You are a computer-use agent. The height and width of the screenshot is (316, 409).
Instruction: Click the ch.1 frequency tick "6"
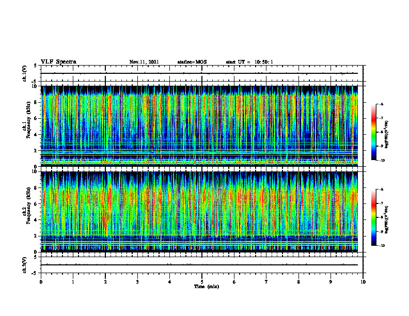point(36,118)
